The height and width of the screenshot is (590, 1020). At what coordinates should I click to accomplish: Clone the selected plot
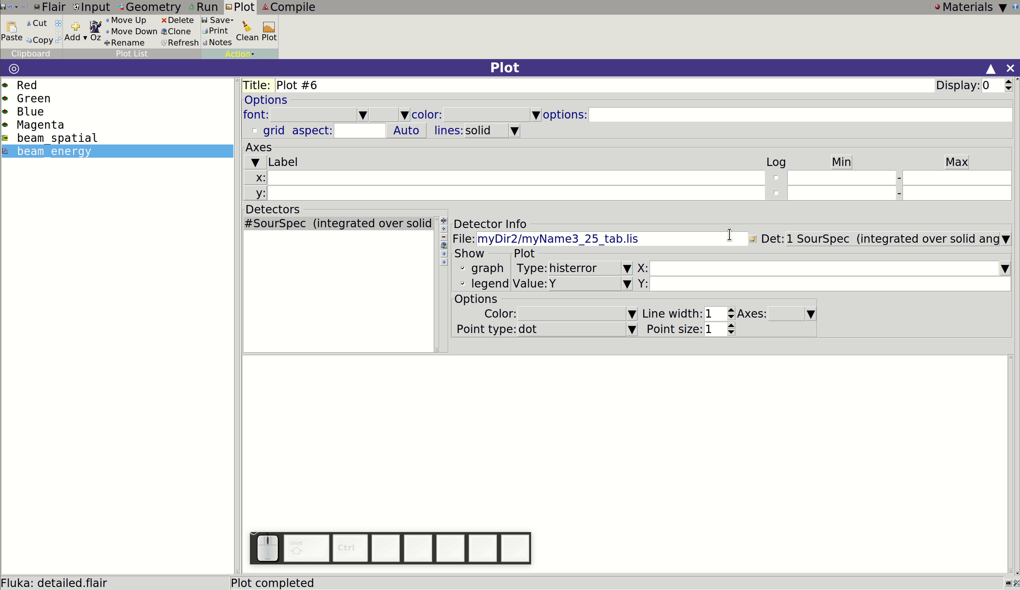click(176, 32)
